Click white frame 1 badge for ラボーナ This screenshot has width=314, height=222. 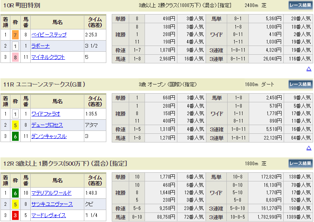pos(15,46)
